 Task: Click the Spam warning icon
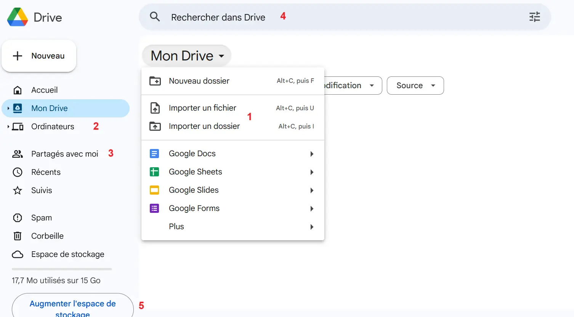point(18,217)
